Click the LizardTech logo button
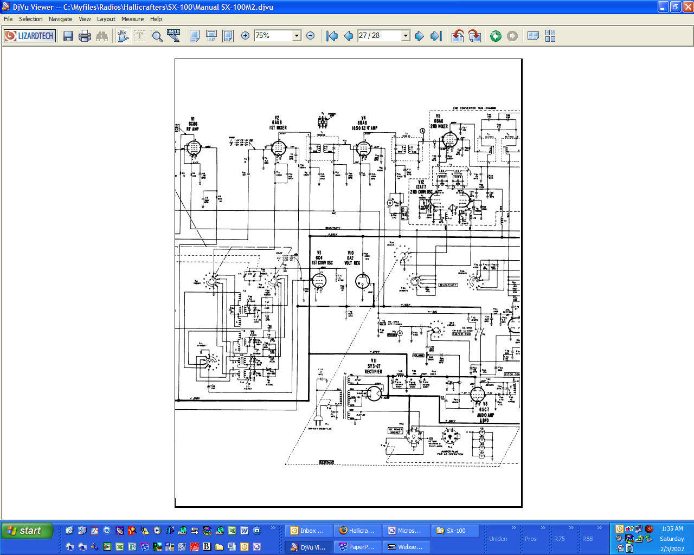The image size is (694, 555). coord(30,36)
